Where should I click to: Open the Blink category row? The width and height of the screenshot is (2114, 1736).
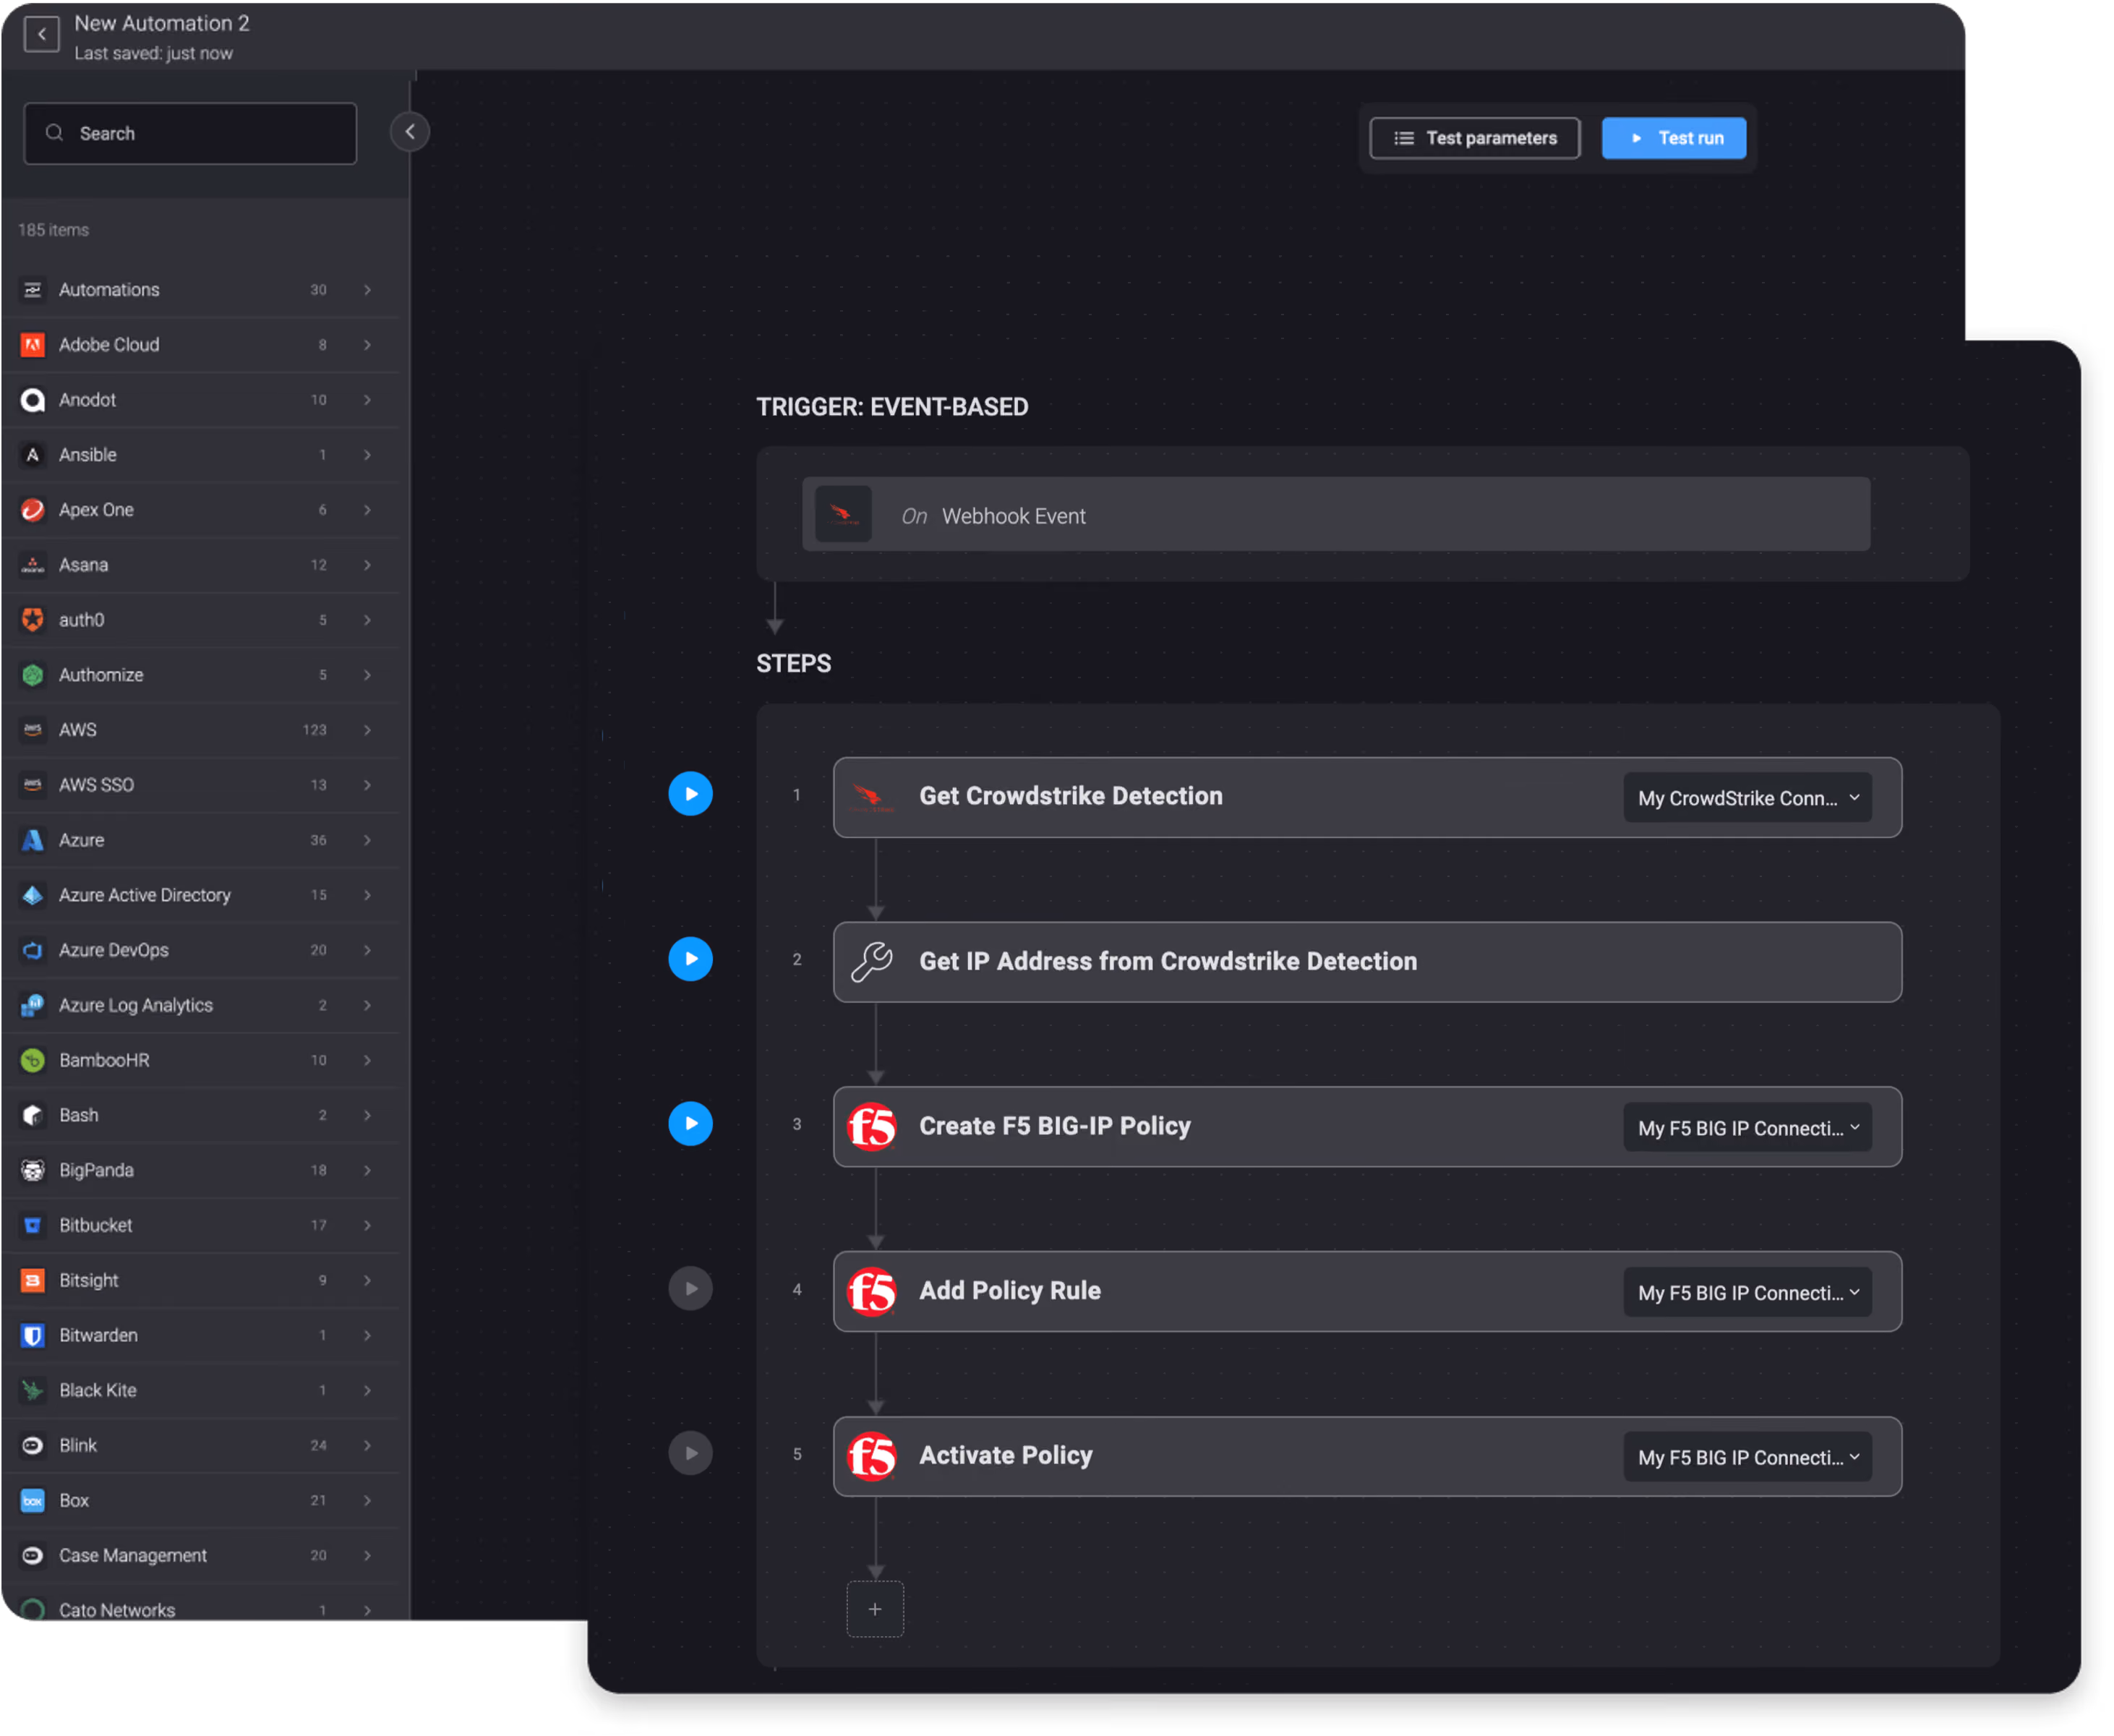200,1445
